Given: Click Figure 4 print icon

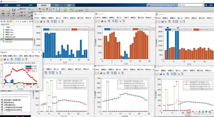Looking at the screenshot, I should click(166, 21).
